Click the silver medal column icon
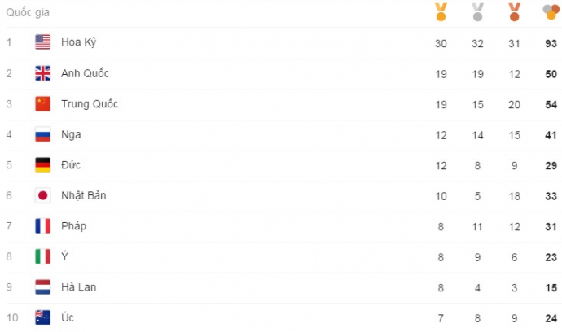 (478, 12)
